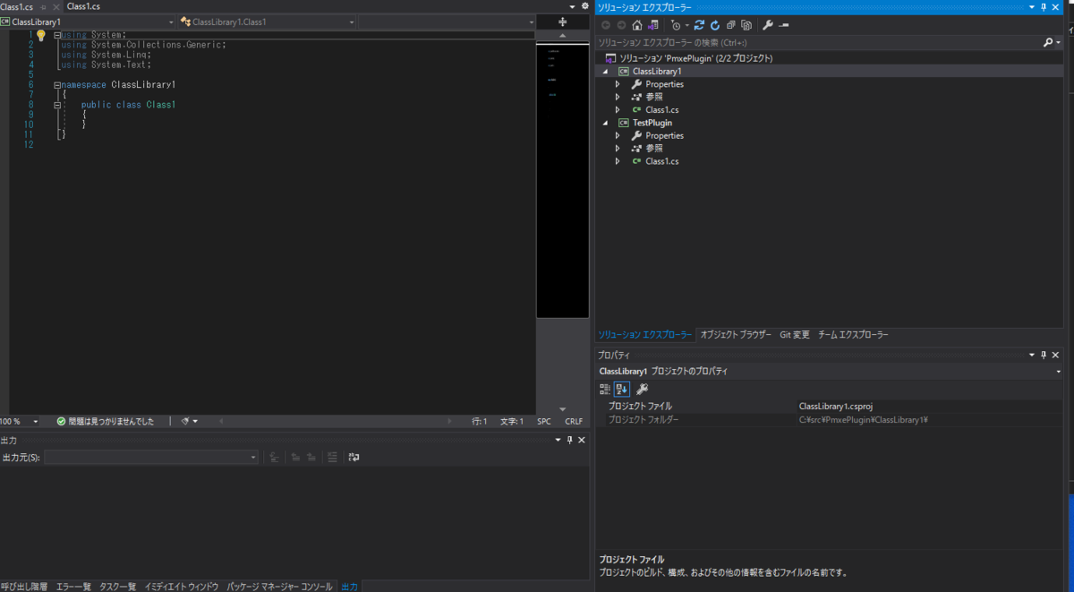
Task: Collapse the TestPlugin project node
Action: tap(605, 123)
